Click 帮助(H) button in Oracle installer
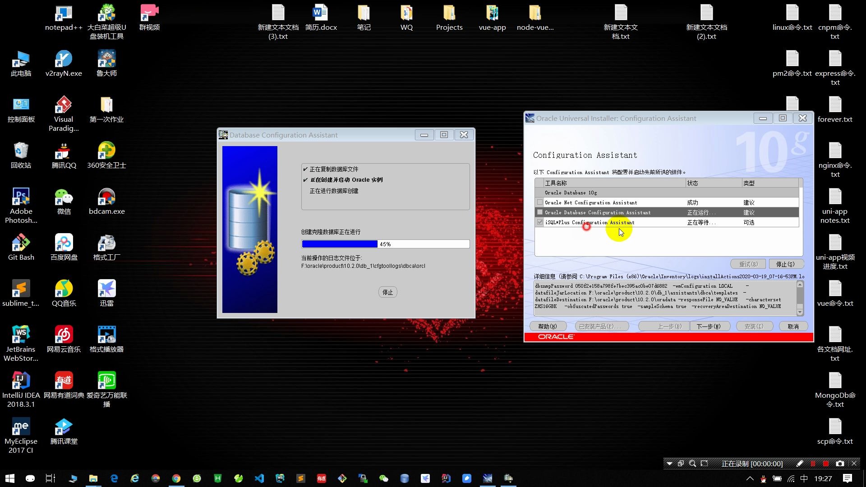Image resolution: width=866 pixels, height=487 pixels. tap(548, 326)
